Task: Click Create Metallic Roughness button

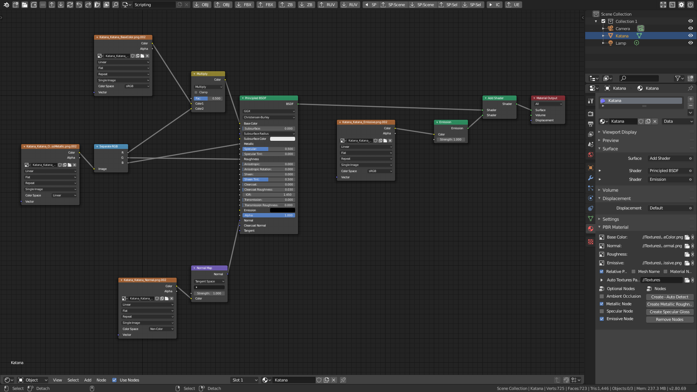Action: [669, 305]
